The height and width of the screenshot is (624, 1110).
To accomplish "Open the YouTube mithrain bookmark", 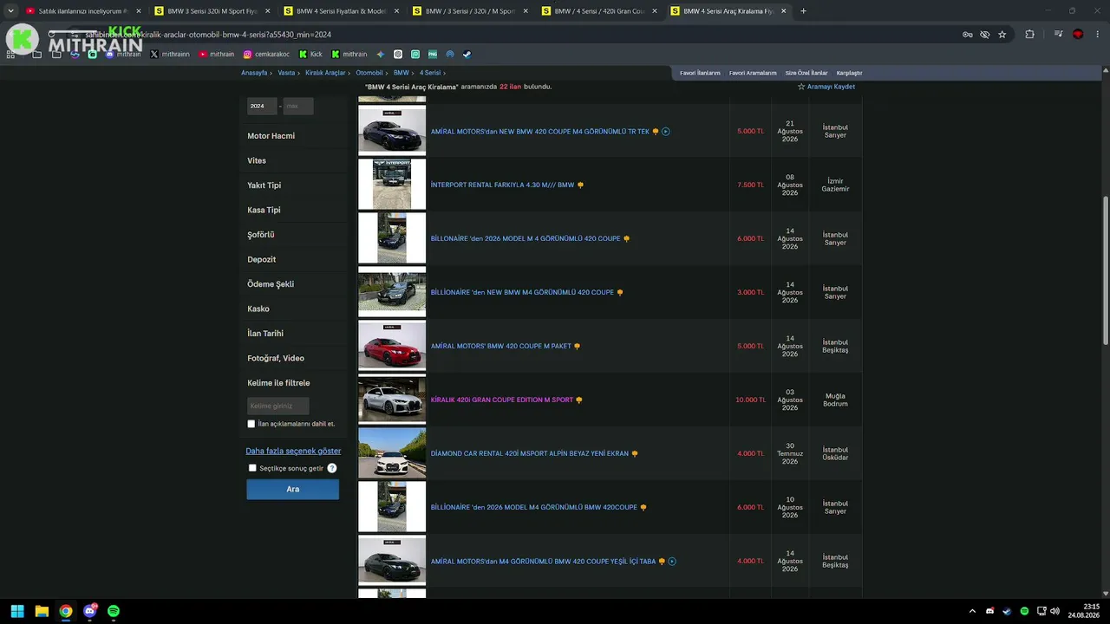I will (217, 54).
